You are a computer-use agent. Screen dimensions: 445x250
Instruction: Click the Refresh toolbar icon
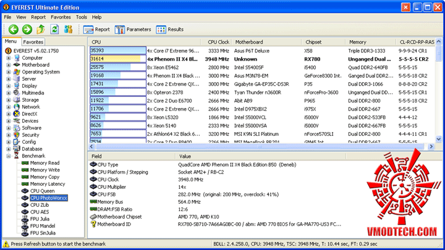54,29
